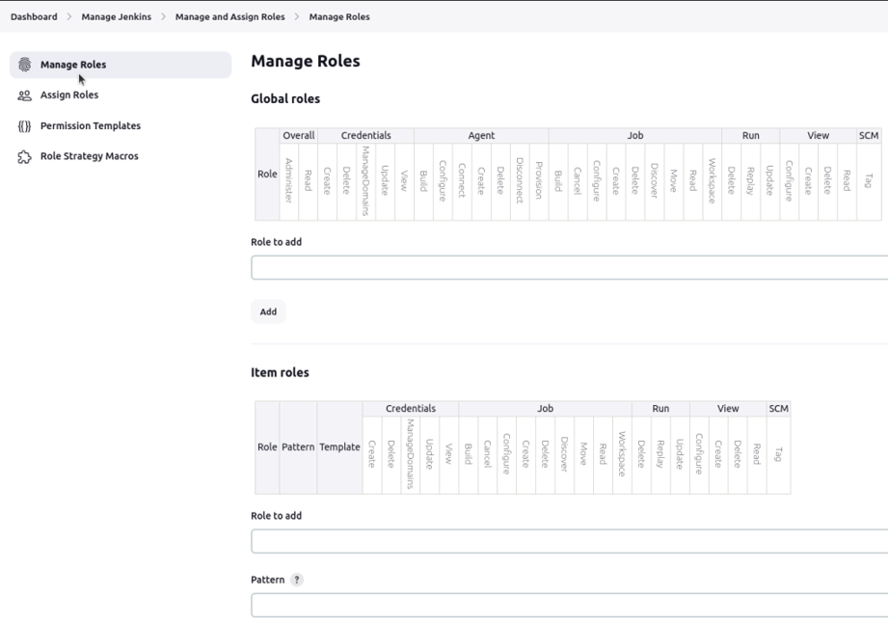Click Workspace column in Global roles Job group
Screen dimensions: 888x621
[x=713, y=180]
